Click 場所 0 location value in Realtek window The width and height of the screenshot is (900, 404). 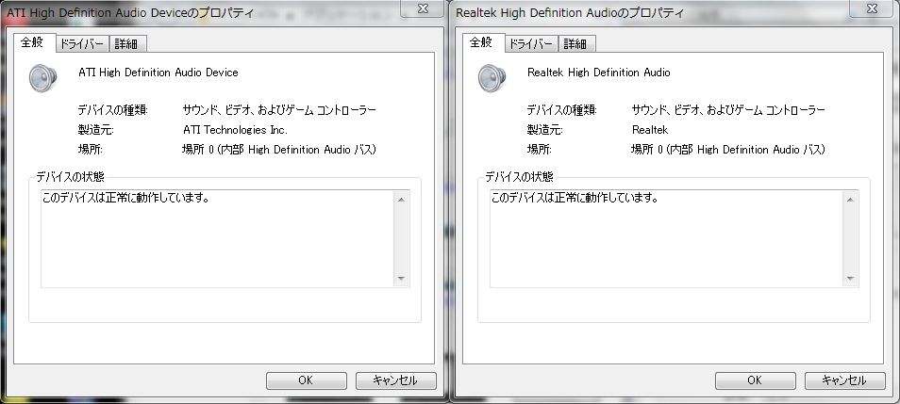tap(728, 150)
